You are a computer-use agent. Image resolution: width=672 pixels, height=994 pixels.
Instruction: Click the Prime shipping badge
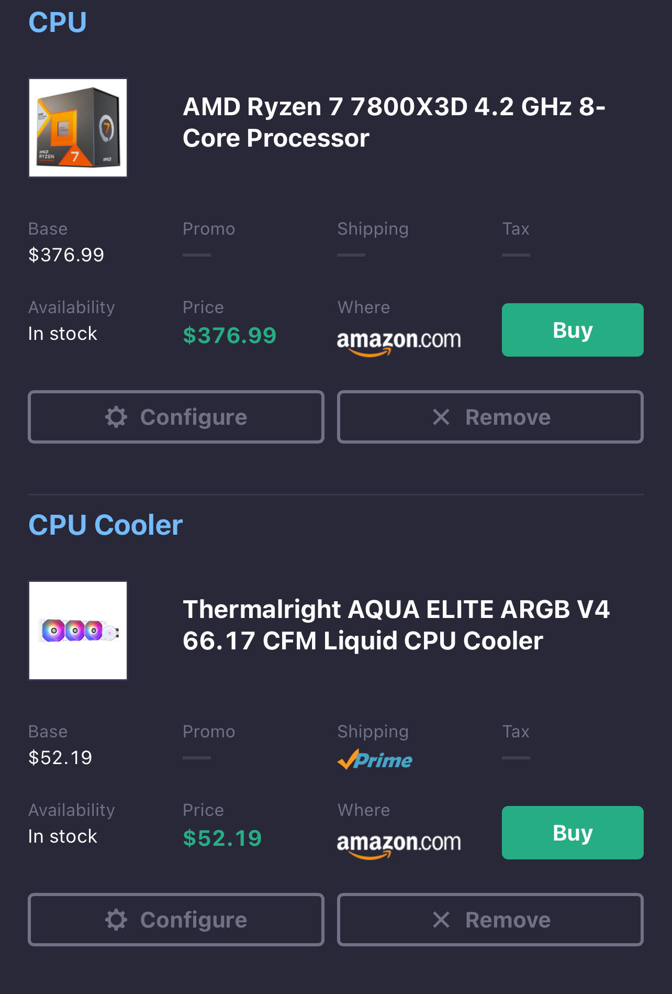pos(375,759)
